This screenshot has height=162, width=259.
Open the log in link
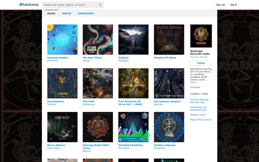click(x=234, y=5)
